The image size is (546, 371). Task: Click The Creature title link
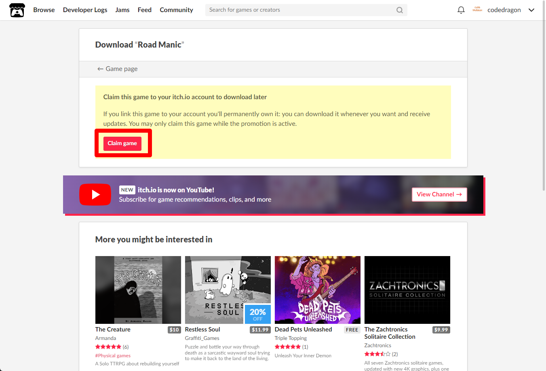click(113, 329)
